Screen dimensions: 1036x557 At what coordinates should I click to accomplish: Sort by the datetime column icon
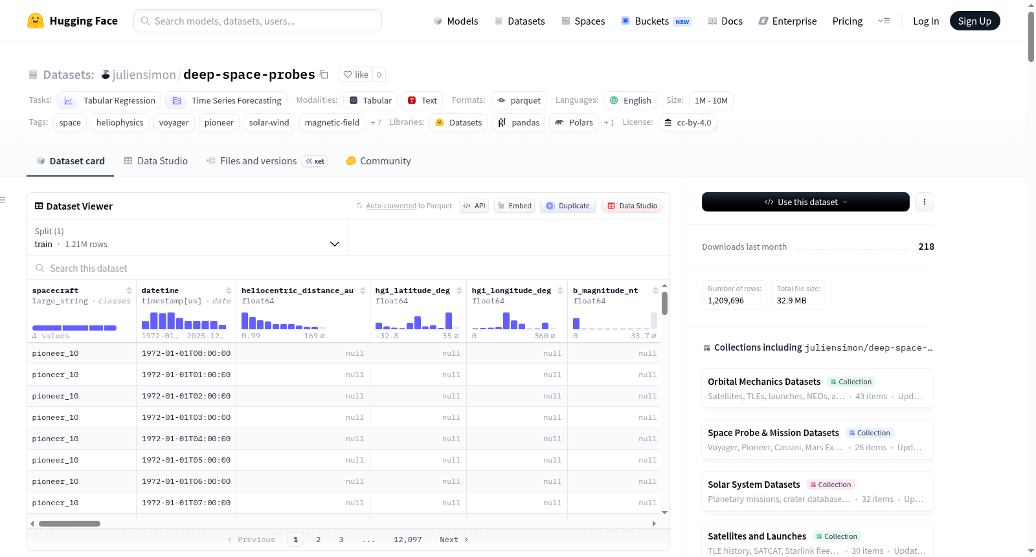(x=229, y=290)
